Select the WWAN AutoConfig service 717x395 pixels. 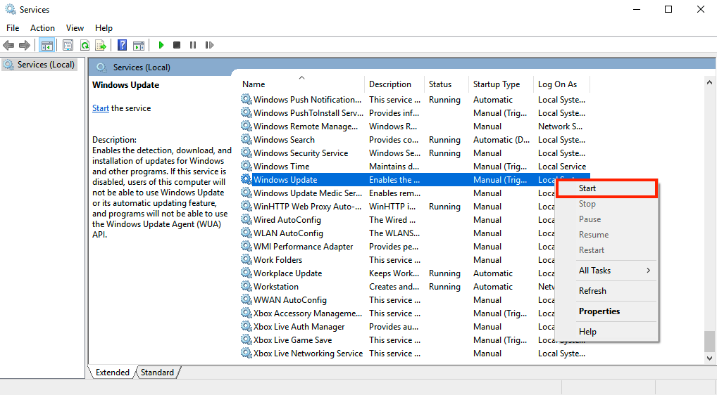397,299
